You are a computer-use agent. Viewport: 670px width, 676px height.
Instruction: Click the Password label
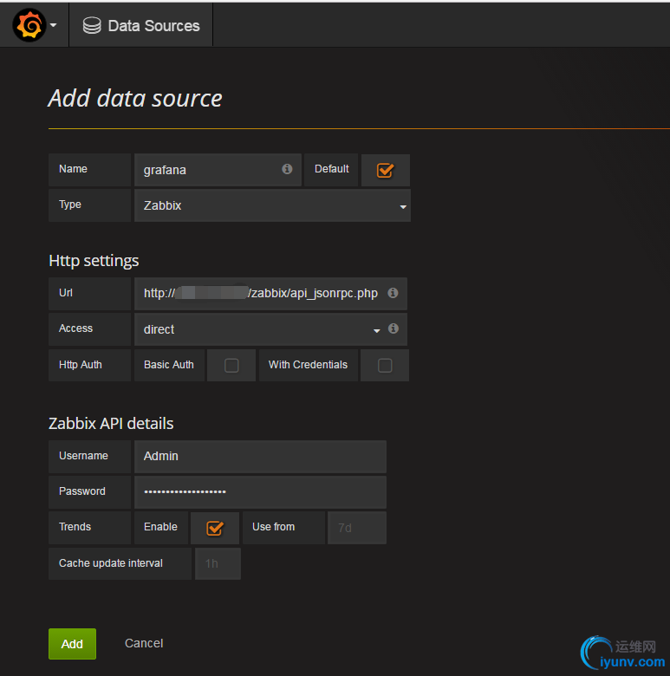click(x=82, y=491)
